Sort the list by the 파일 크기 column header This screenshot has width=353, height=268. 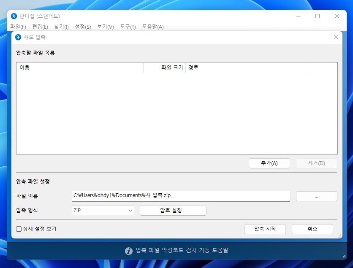[164, 68]
